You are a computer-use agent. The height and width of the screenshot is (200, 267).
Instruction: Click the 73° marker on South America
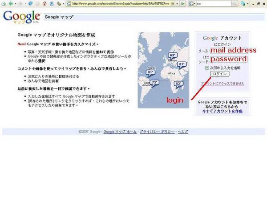(154, 83)
